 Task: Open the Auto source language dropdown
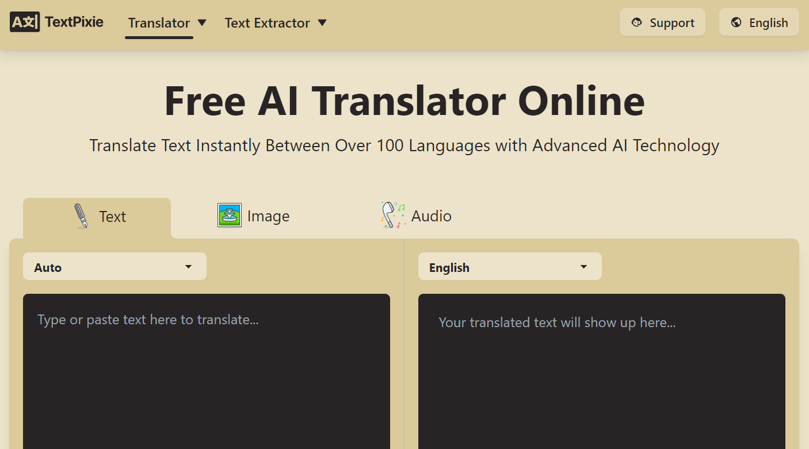coord(115,267)
